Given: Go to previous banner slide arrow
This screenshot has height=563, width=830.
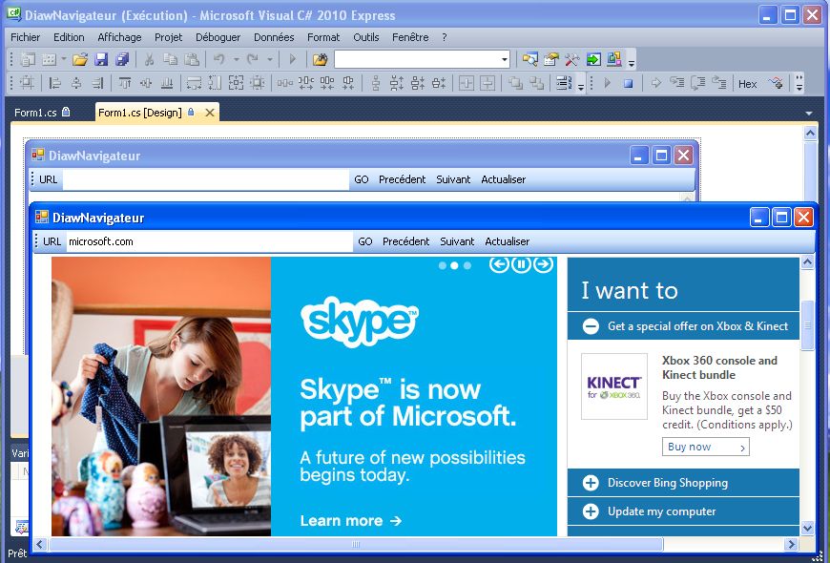Looking at the screenshot, I should (499, 263).
